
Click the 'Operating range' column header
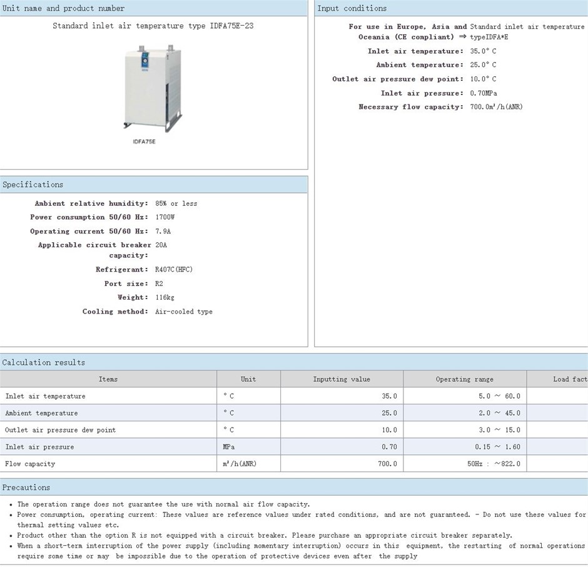(464, 379)
